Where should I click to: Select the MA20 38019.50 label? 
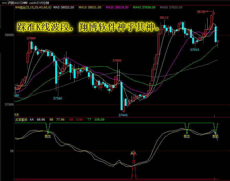117,7
